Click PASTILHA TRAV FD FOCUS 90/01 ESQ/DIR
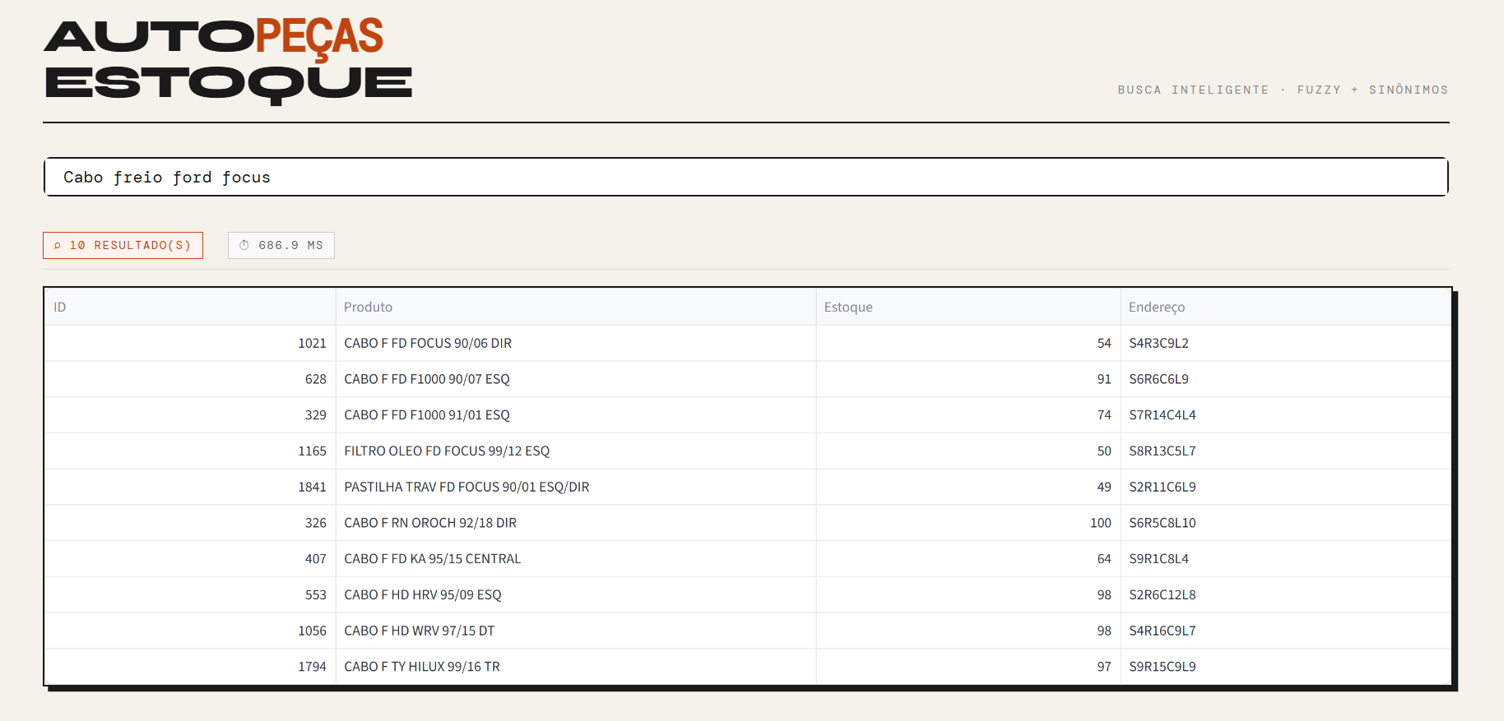Viewport: 1504px width, 721px height. pos(467,488)
